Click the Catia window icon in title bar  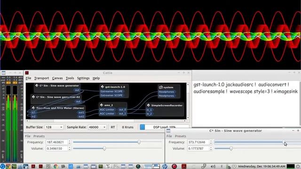pyautogui.click(x=27, y=73)
